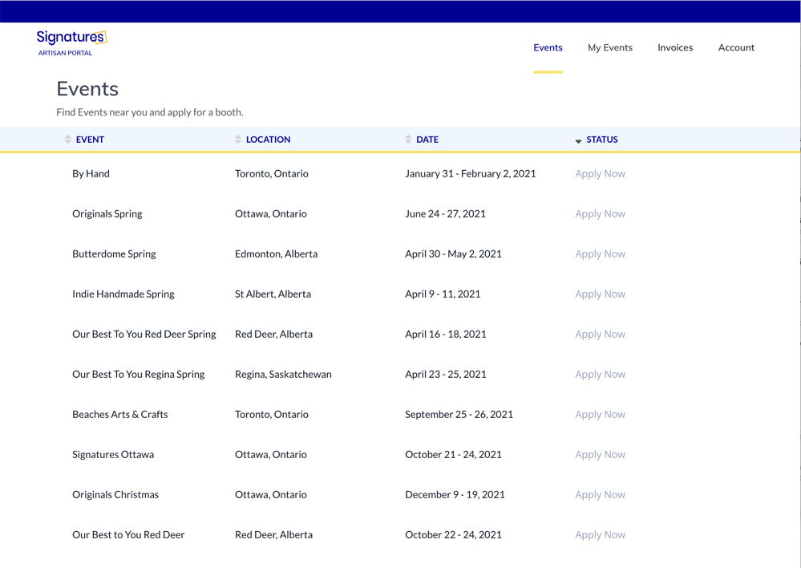
Task: Apply Now for Butterdome Spring
Action: point(600,254)
